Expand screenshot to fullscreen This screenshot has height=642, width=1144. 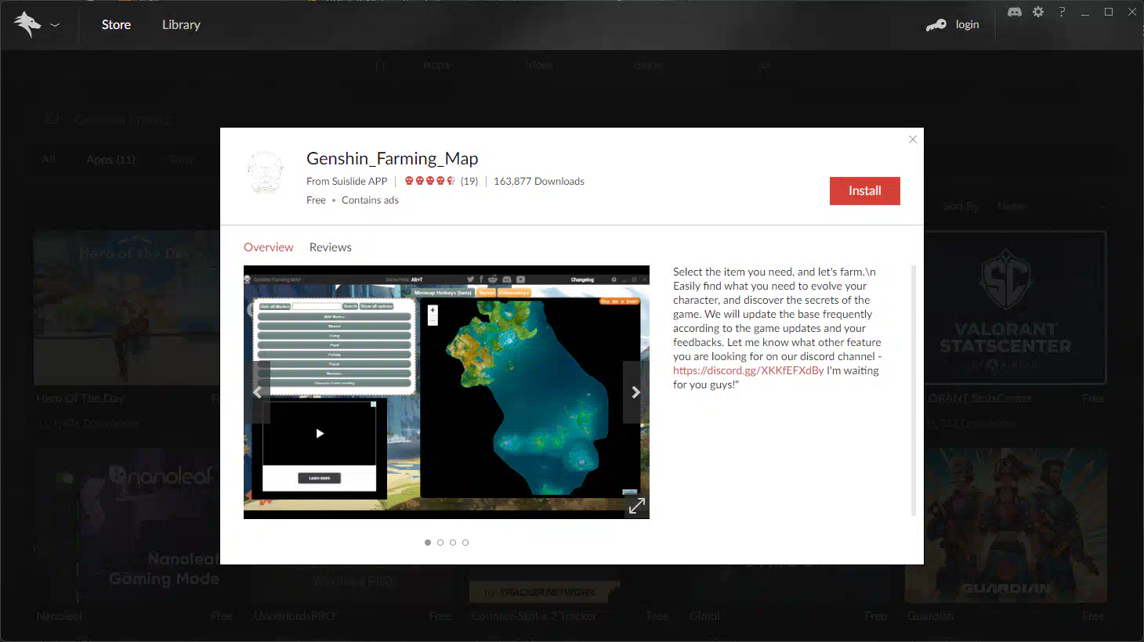tap(637, 507)
